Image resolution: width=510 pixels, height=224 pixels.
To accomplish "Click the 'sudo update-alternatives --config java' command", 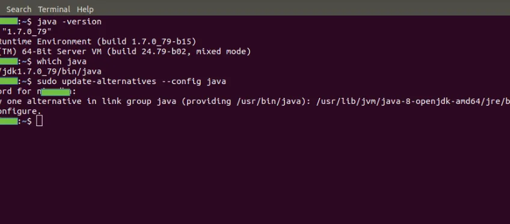I will [x=131, y=81].
